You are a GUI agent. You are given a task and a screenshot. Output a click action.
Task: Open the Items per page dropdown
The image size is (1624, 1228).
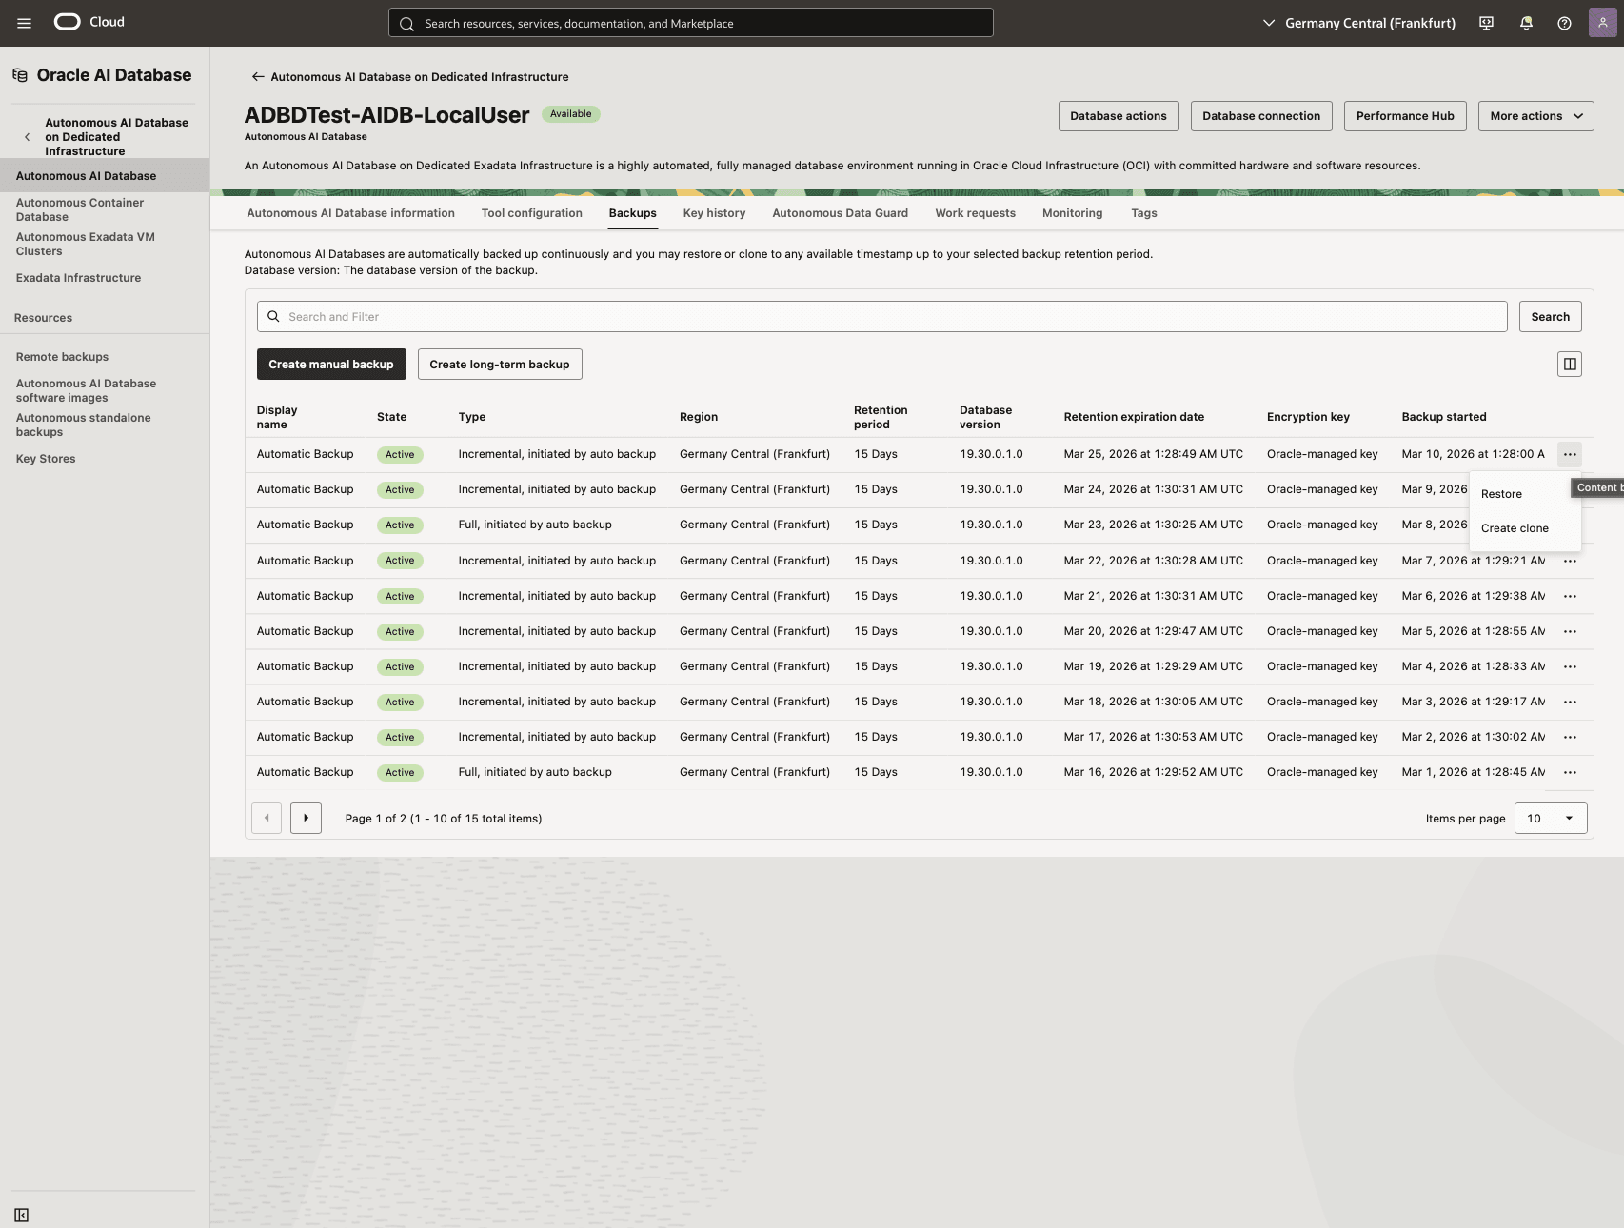pyautogui.click(x=1550, y=819)
